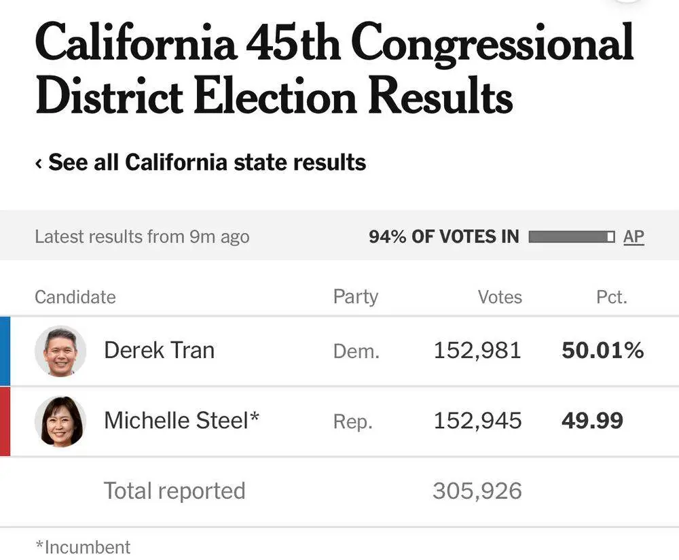The image size is (679, 560).
Task: Select the Derek Tran candidate name
Action: coord(159,351)
